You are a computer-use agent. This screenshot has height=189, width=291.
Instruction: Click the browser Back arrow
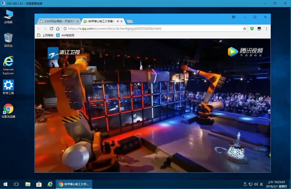coord(39,29)
